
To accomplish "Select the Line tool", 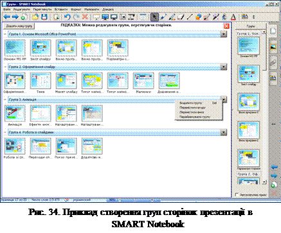I will click(x=190, y=17).
